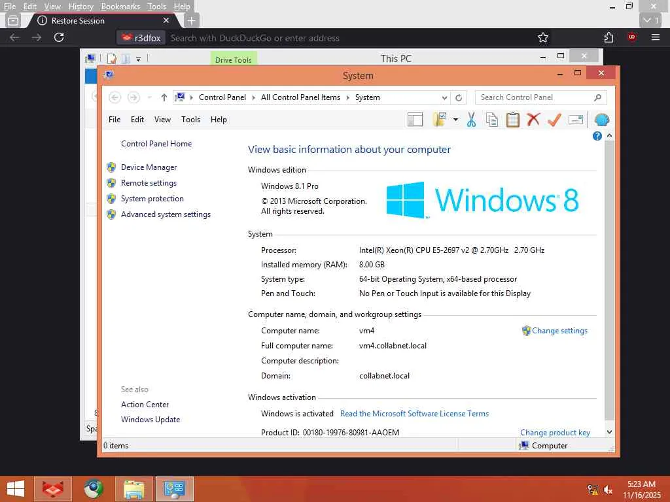Click the red X Delete icon
This screenshot has width=670, height=502.
533,120
